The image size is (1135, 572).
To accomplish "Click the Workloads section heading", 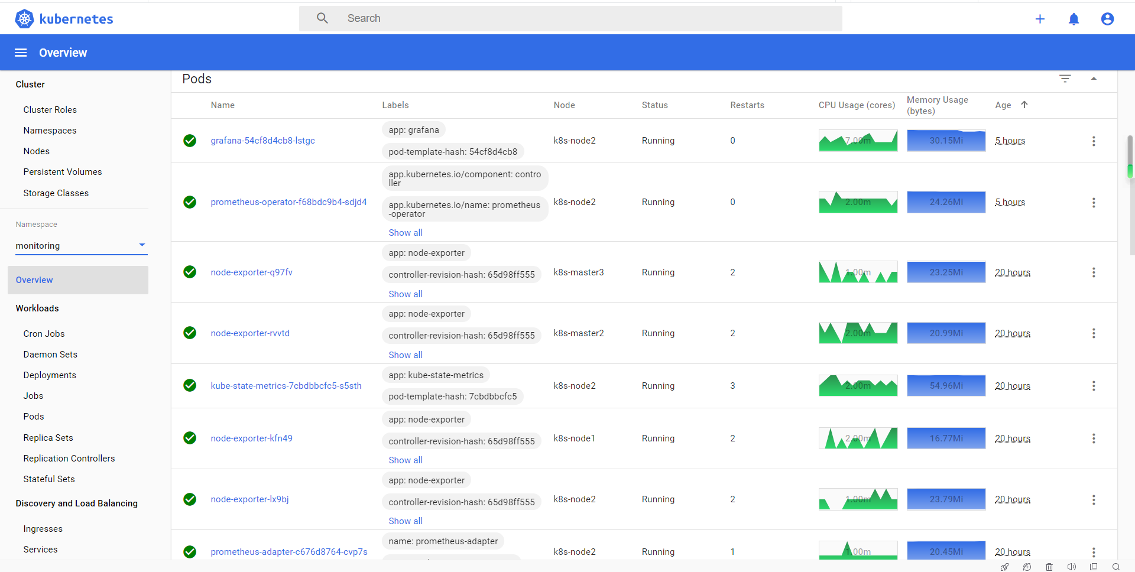I will point(37,308).
